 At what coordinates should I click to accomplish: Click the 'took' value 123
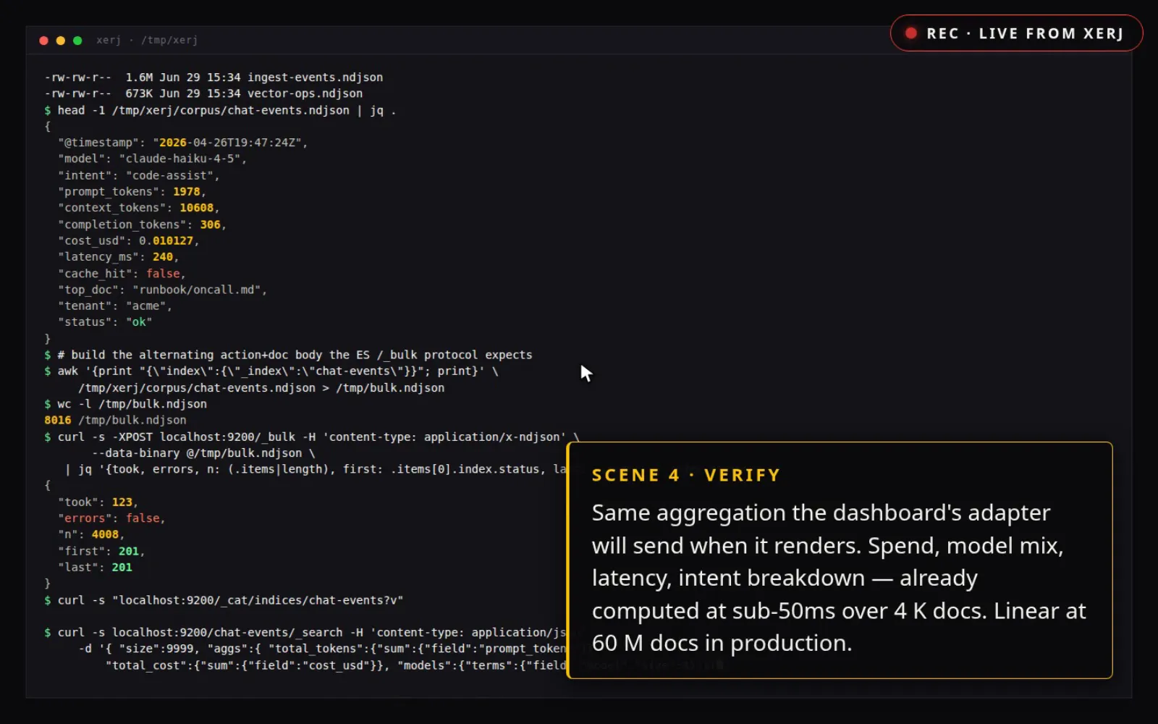(122, 502)
